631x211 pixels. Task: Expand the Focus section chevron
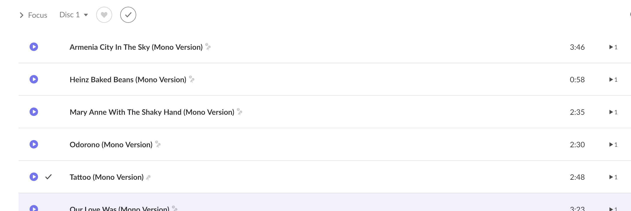click(22, 15)
